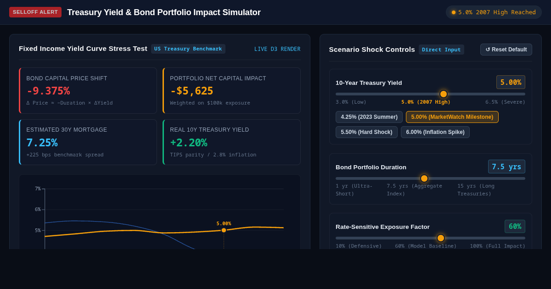Click the 5.0% (2007 High) slider label
Image resolution: width=551 pixels, height=289 pixels.
pyautogui.click(x=426, y=102)
